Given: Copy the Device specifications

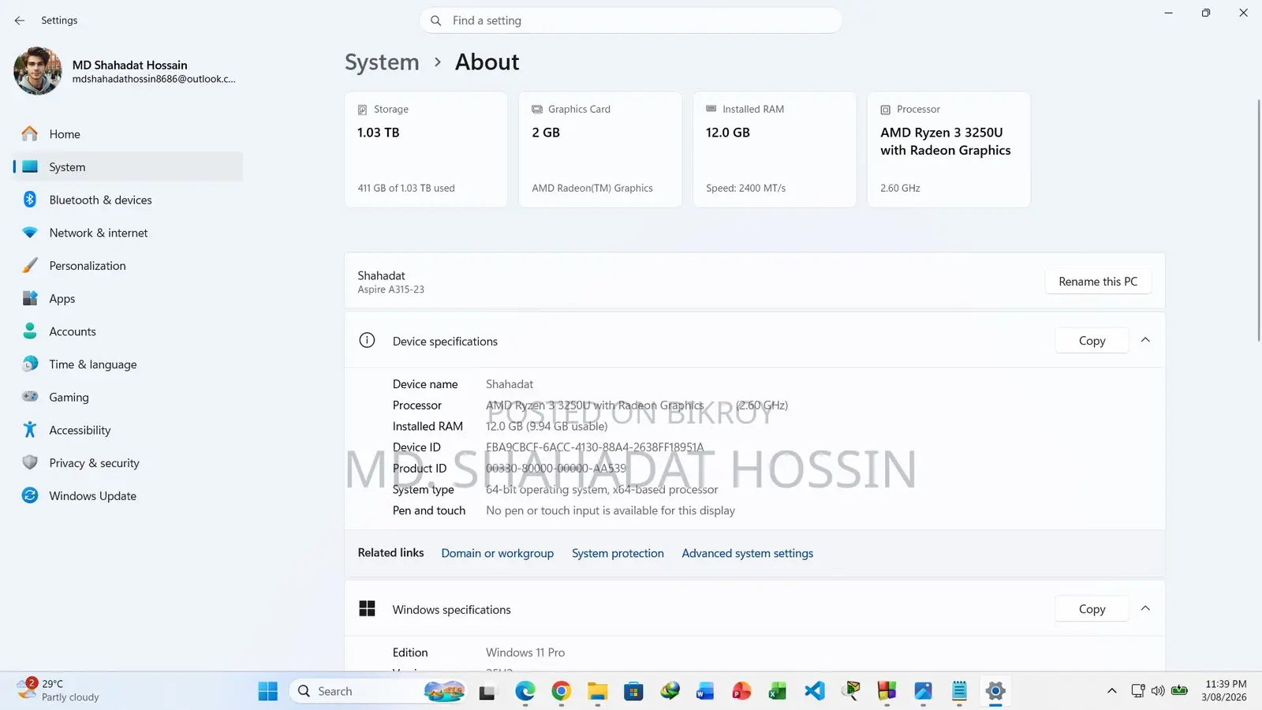Looking at the screenshot, I should click(x=1092, y=341).
